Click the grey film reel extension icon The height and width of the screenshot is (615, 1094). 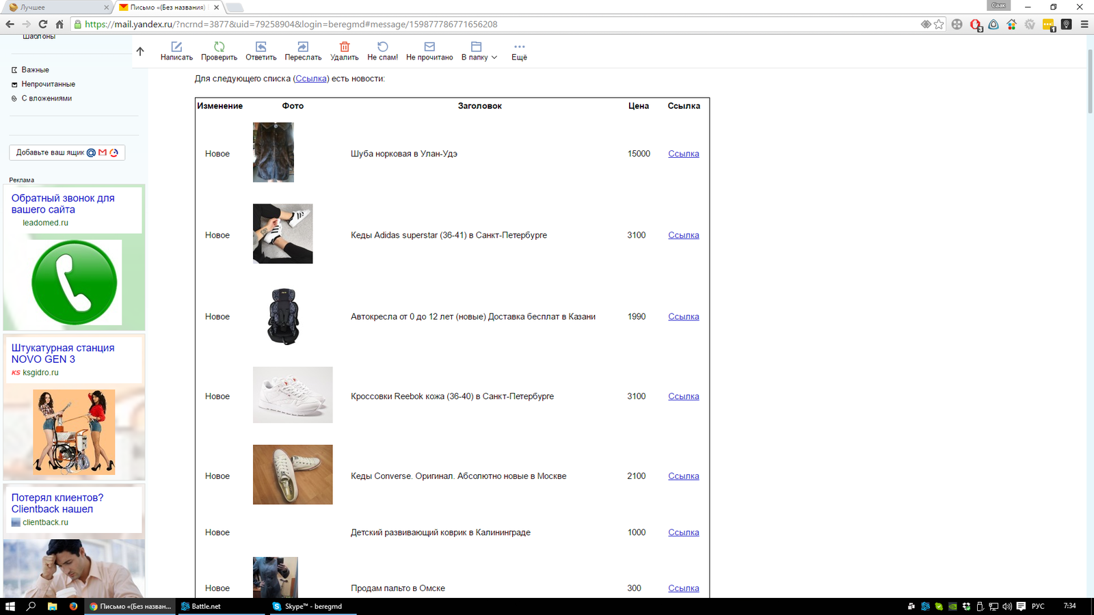[x=957, y=24]
